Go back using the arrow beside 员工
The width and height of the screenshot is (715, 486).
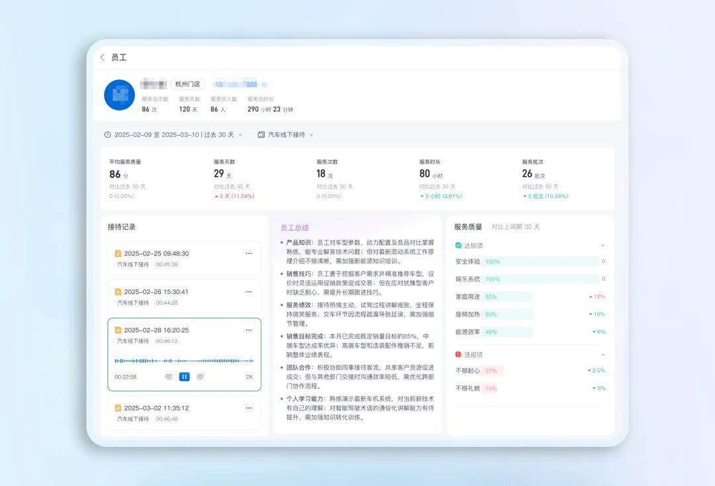pyautogui.click(x=103, y=58)
